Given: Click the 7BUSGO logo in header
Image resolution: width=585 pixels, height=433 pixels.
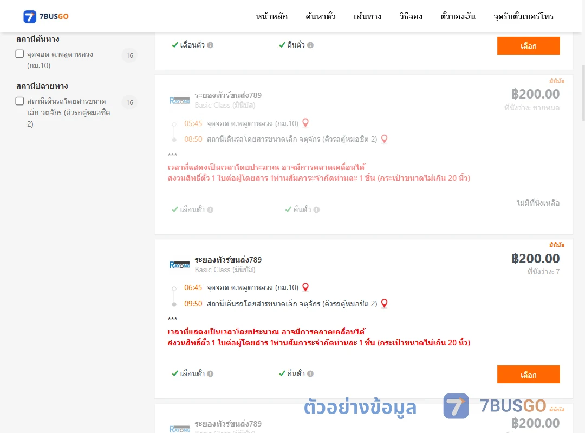Looking at the screenshot, I should click(x=46, y=16).
